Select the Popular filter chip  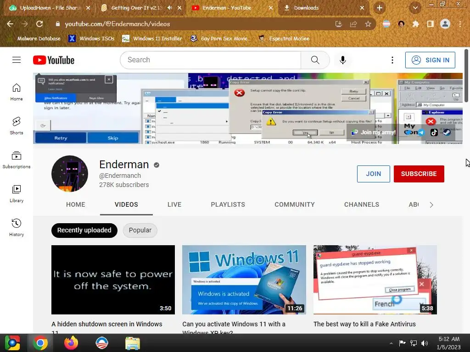(140, 230)
